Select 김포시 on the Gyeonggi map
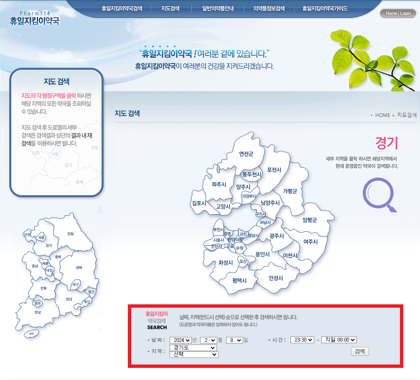This screenshot has width=420, height=380. click(x=199, y=203)
